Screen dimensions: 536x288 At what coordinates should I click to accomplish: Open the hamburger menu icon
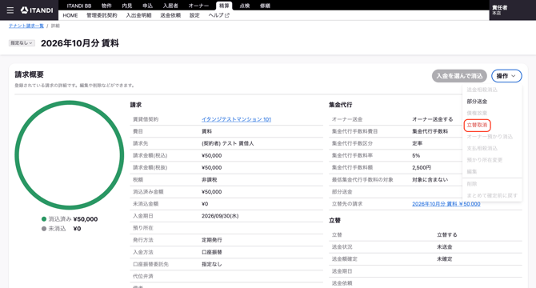(x=10, y=10)
